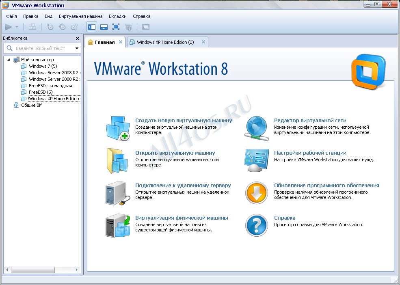The height and width of the screenshot is (285, 400).
Task: Select Мой компьютер in the library tree
Action: (x=37, y=60)
